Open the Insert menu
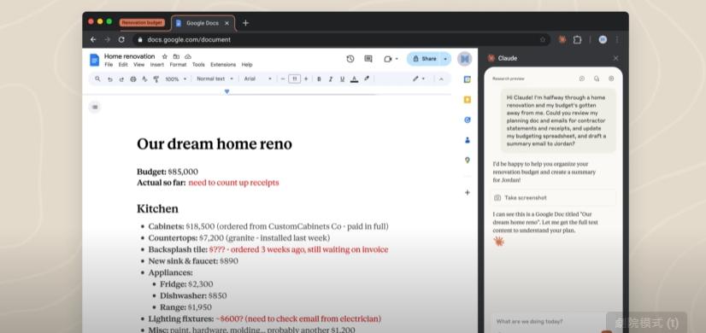This screenshot has height=333, width=706. (156, 65)
